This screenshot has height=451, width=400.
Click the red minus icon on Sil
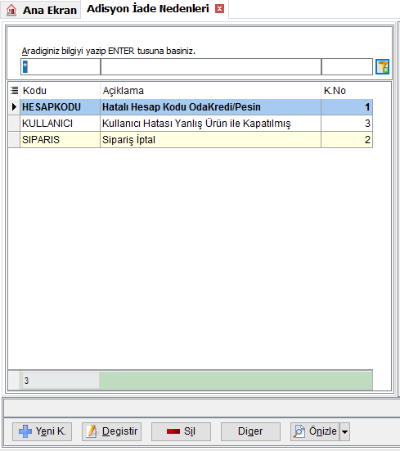pos(173,431)
